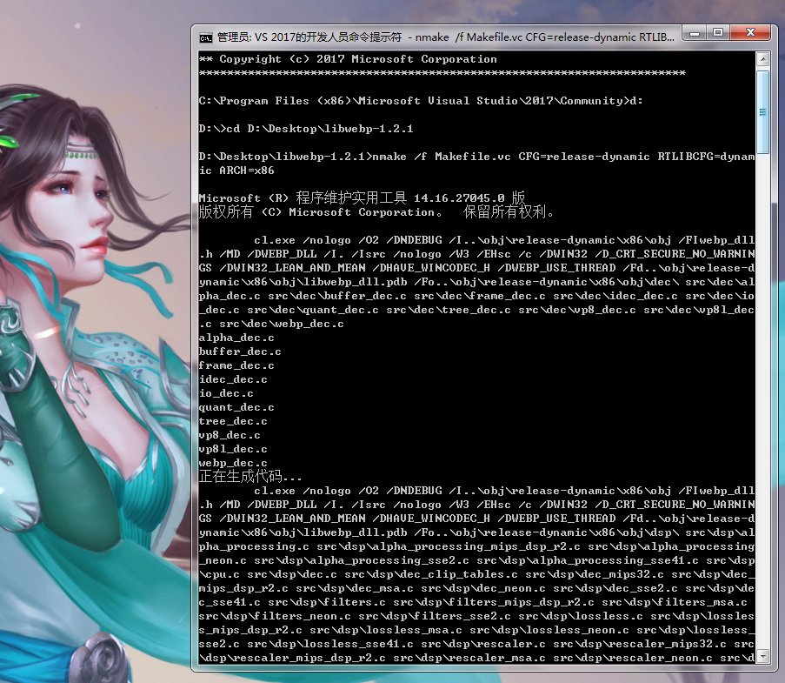Click the minimize window icon

693,33
